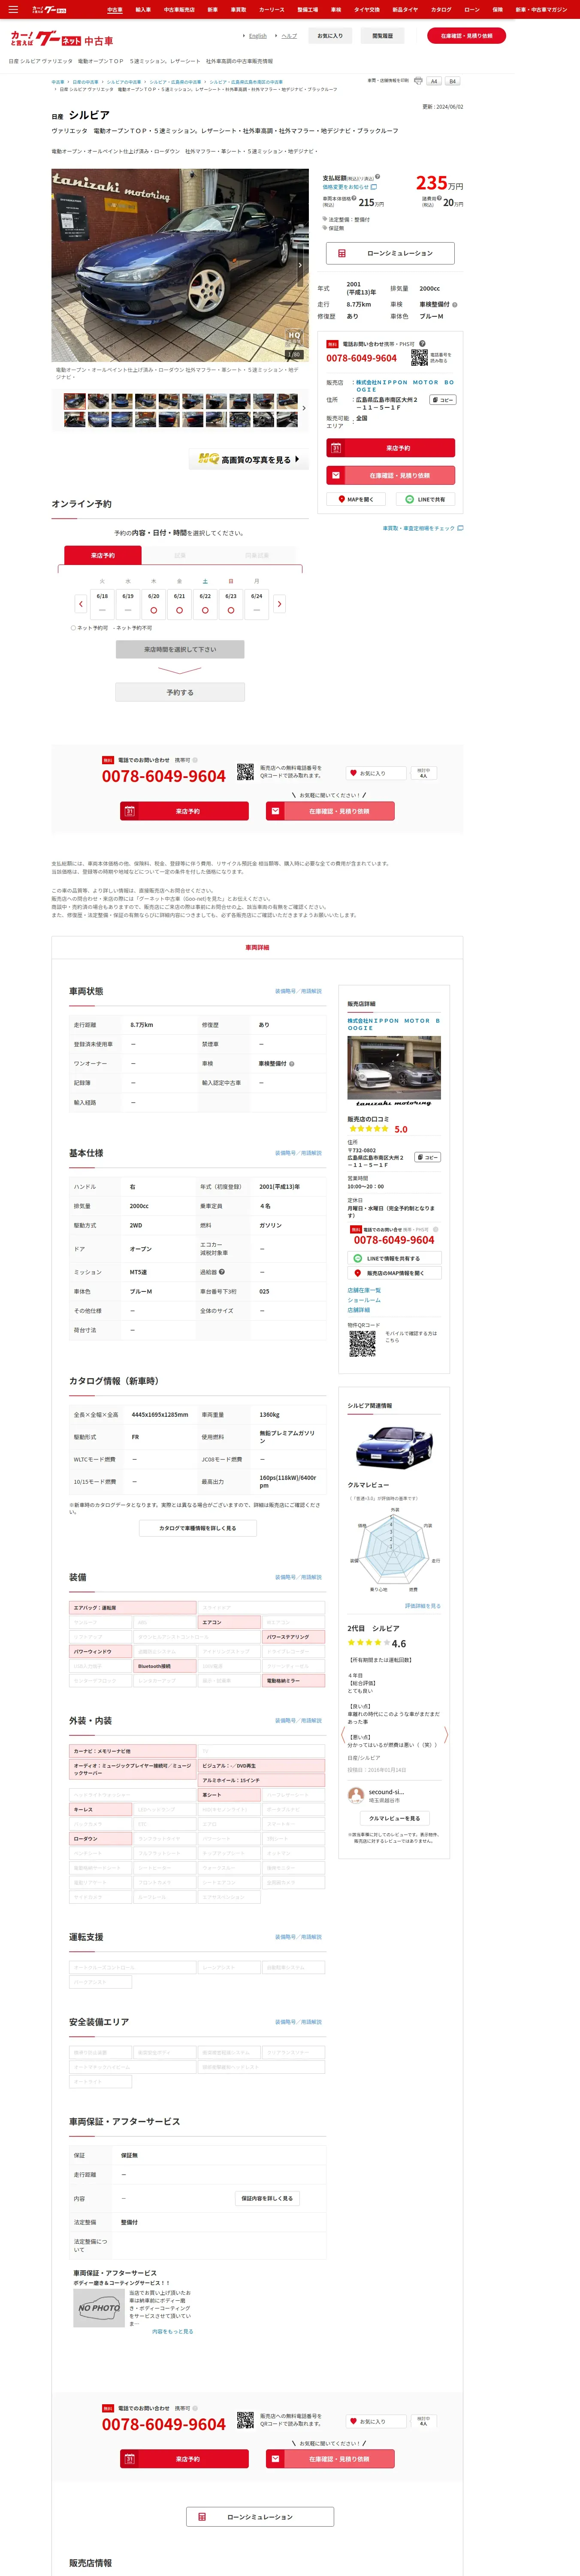Image resolution: width=580 pixels, height=2576 pixels.
Task: Select B4 print size button
Action: [452, 81]
